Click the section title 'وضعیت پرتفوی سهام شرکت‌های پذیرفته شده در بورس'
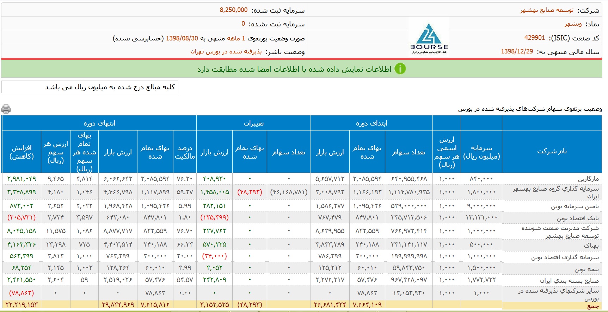The height and width of the screenshot is (312, 608). coord(530,109)
